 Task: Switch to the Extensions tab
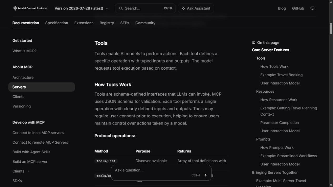84,23
